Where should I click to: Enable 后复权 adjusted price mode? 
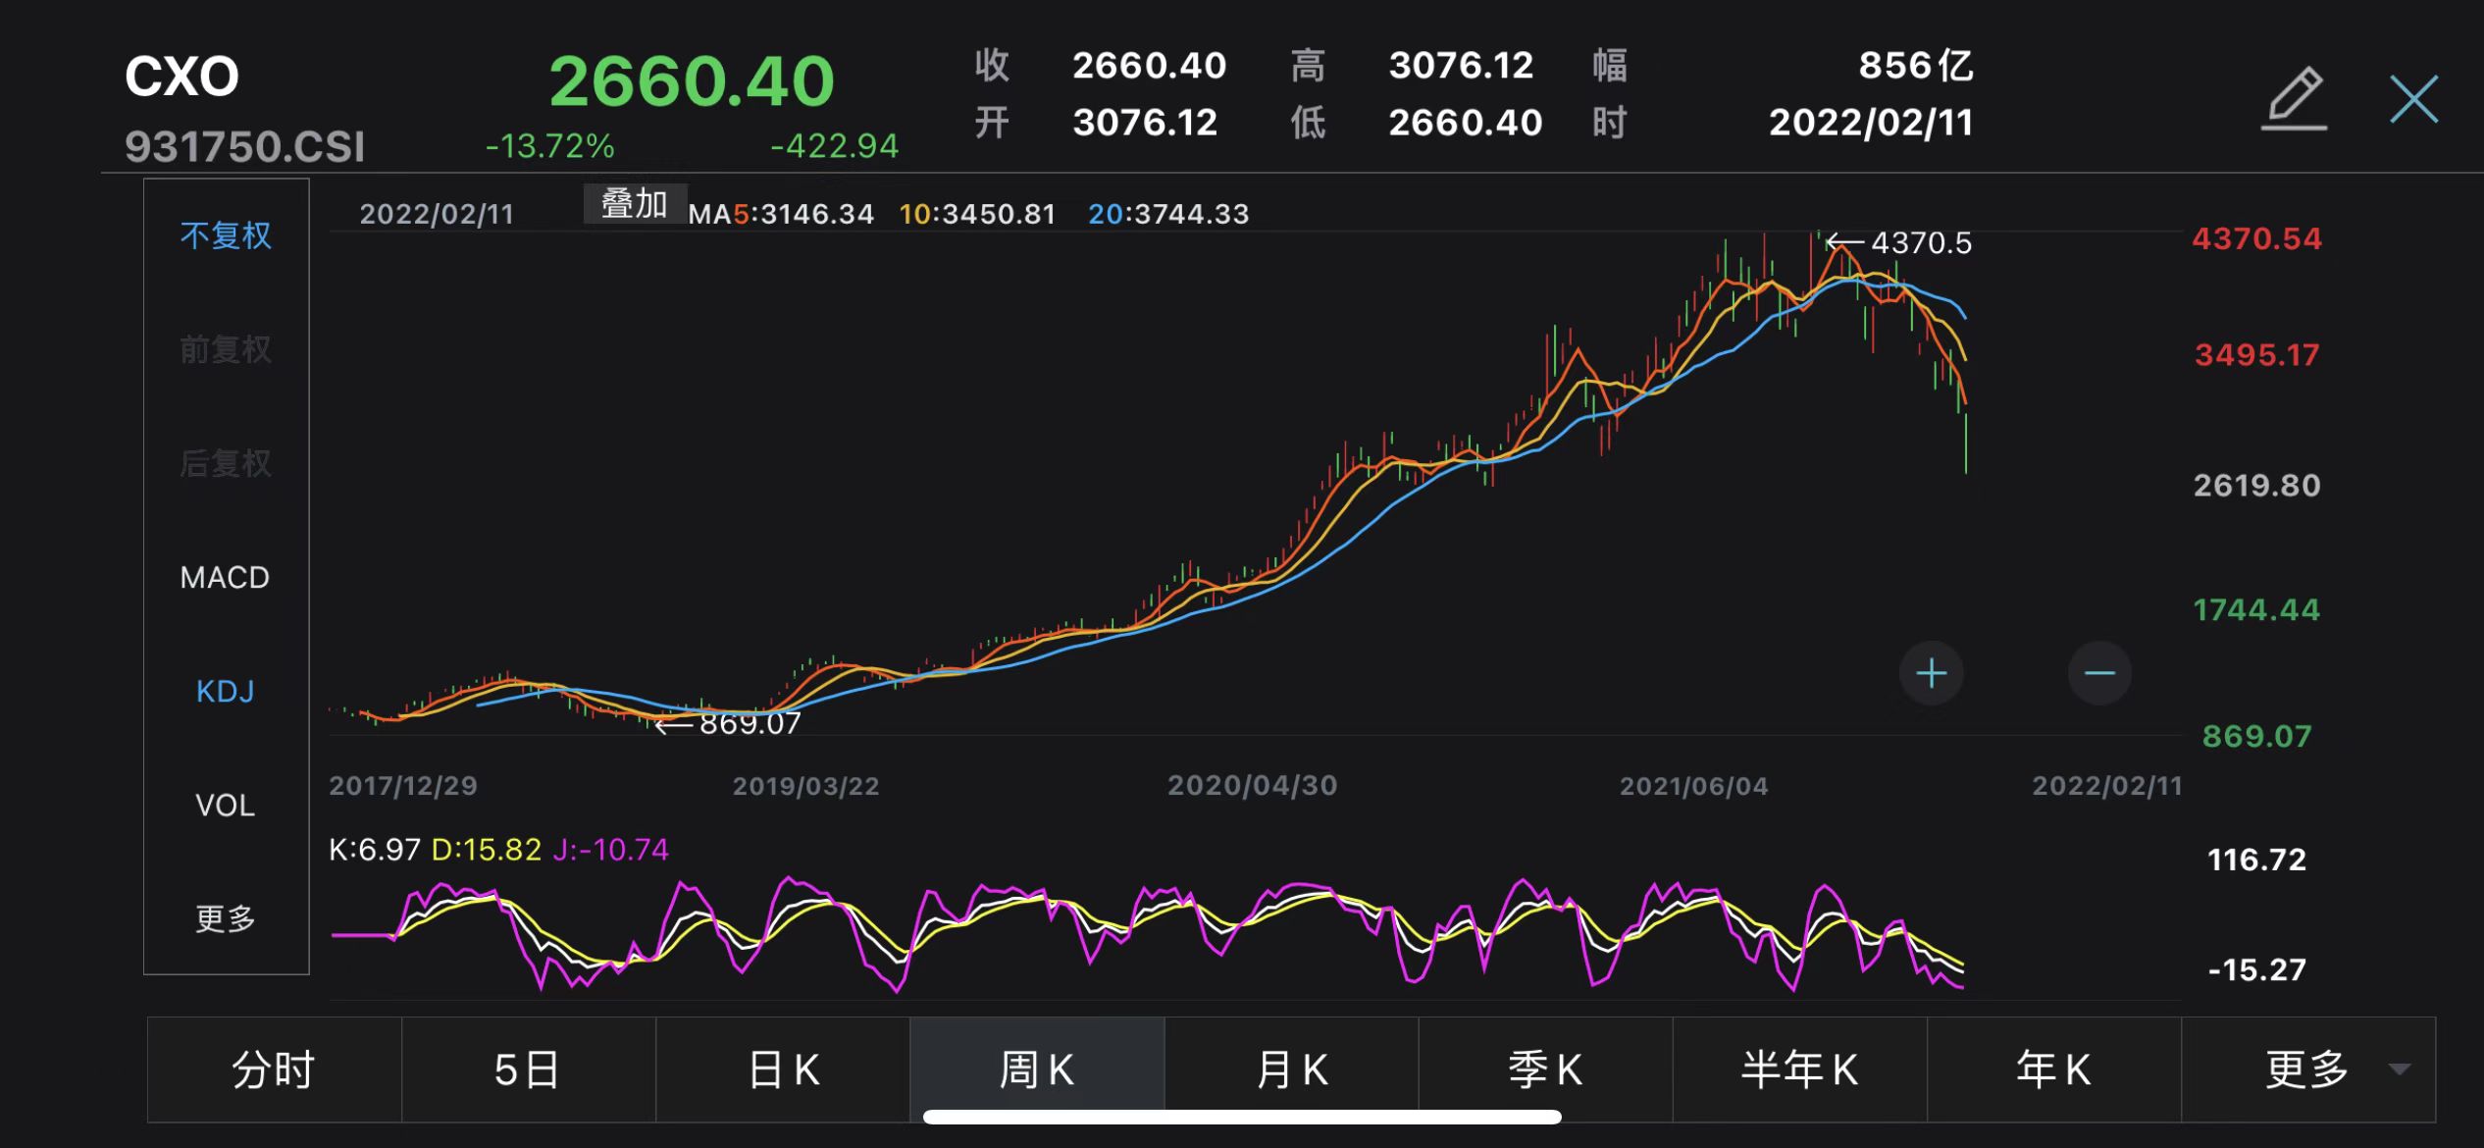[x=227, y=462]
